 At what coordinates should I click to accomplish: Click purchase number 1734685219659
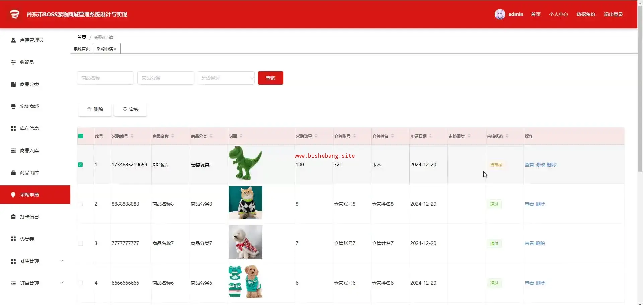tap(129, 165)
